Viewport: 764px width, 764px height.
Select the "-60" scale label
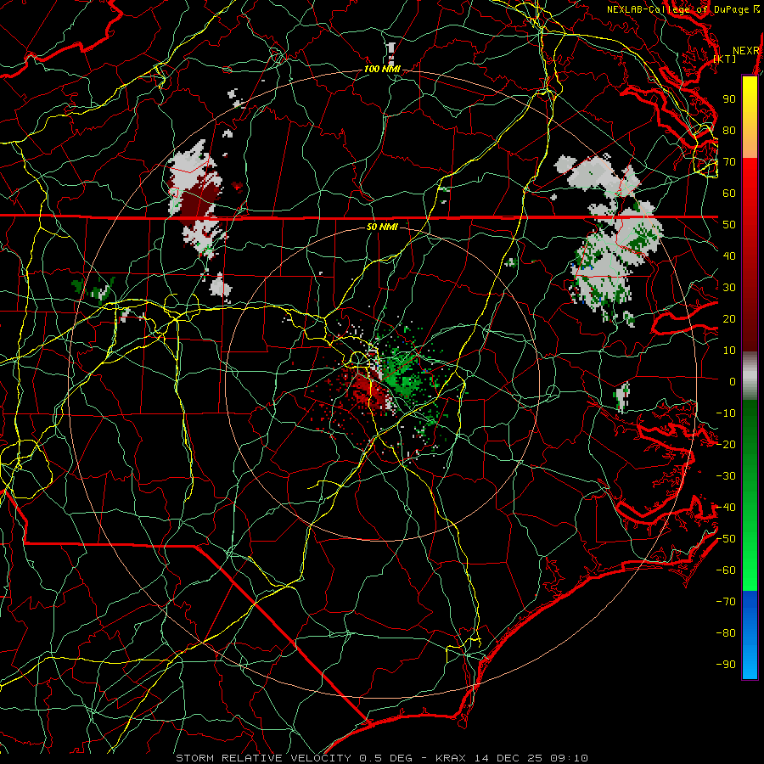tap(726, 570)
